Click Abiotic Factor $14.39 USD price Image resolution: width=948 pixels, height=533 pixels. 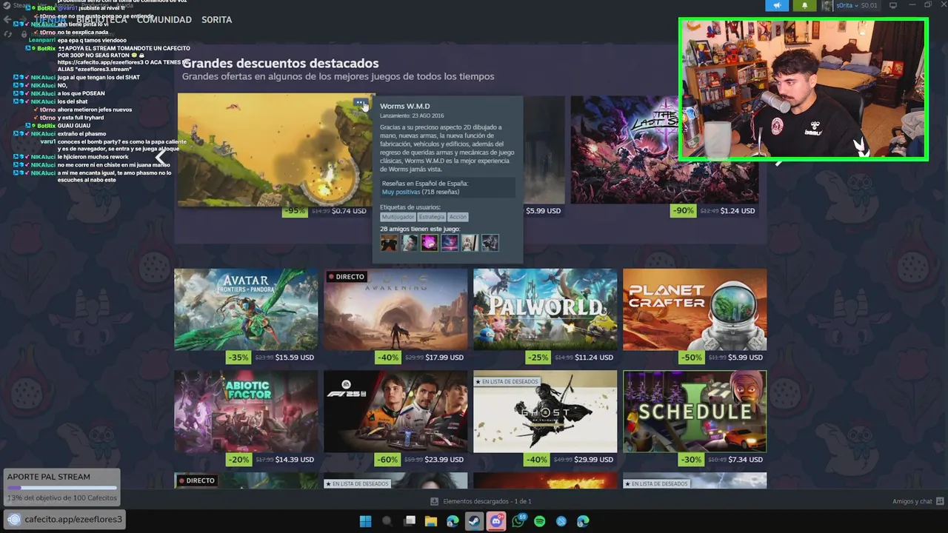pos(295,460)
